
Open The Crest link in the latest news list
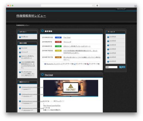coord(67,37)
